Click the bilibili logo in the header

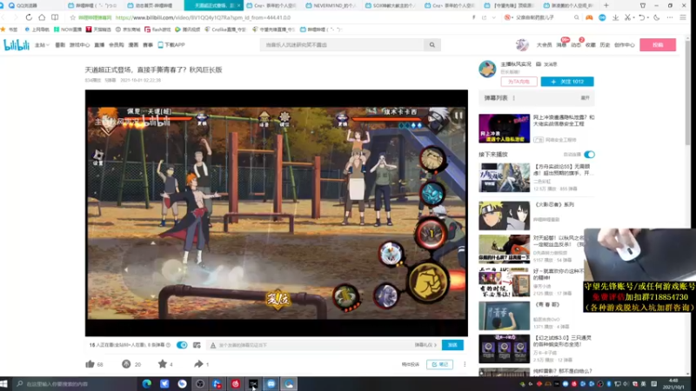tap(17, 45)
